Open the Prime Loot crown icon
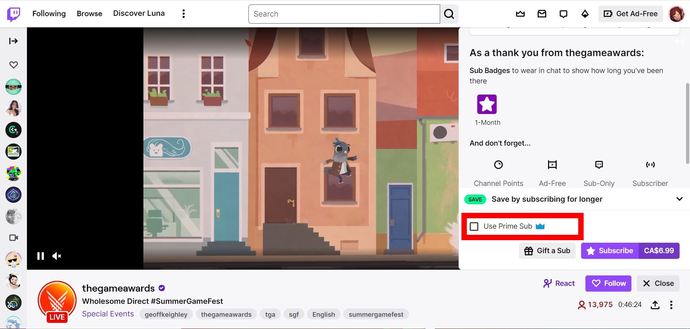Viewport: 690px width, 329px height. tap(520, 14)
